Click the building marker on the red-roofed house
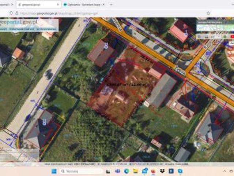Viewport: 234px width, 176px height. tap(186, 33)
